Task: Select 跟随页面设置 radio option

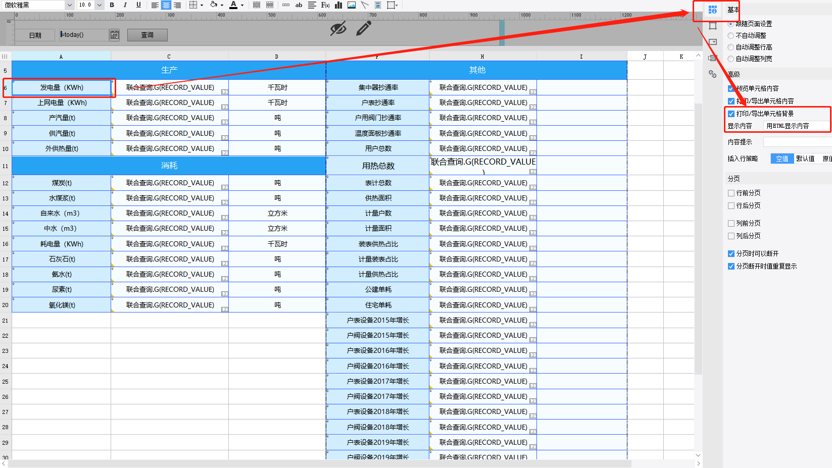Action: point(730,24)
